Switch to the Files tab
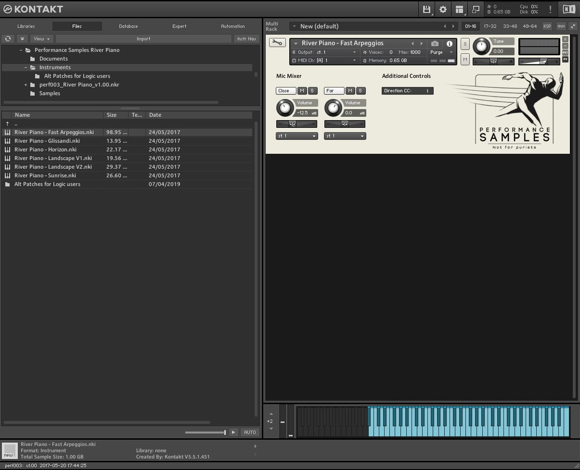Image resolution: width=580 pixels, height=470 pixels. click(77, 26)
